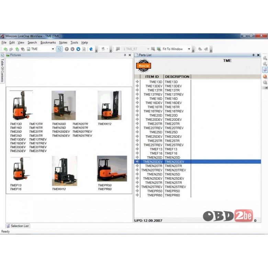Click second greyed icon in last toolbar group
This screenshot has width=268, height=268.
tap(206, 49)
